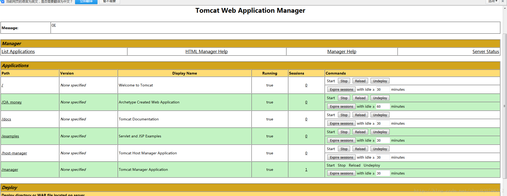Viewport: 507px width, 196px height.
Task: Decline translation with the gray button
Action: pos(109,2)
